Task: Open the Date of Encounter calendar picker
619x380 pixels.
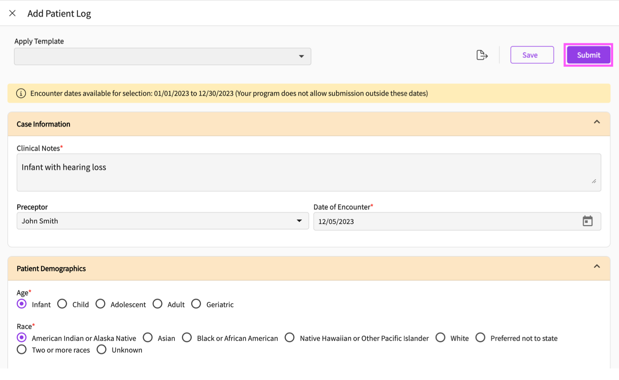Action: coord(587,221)
